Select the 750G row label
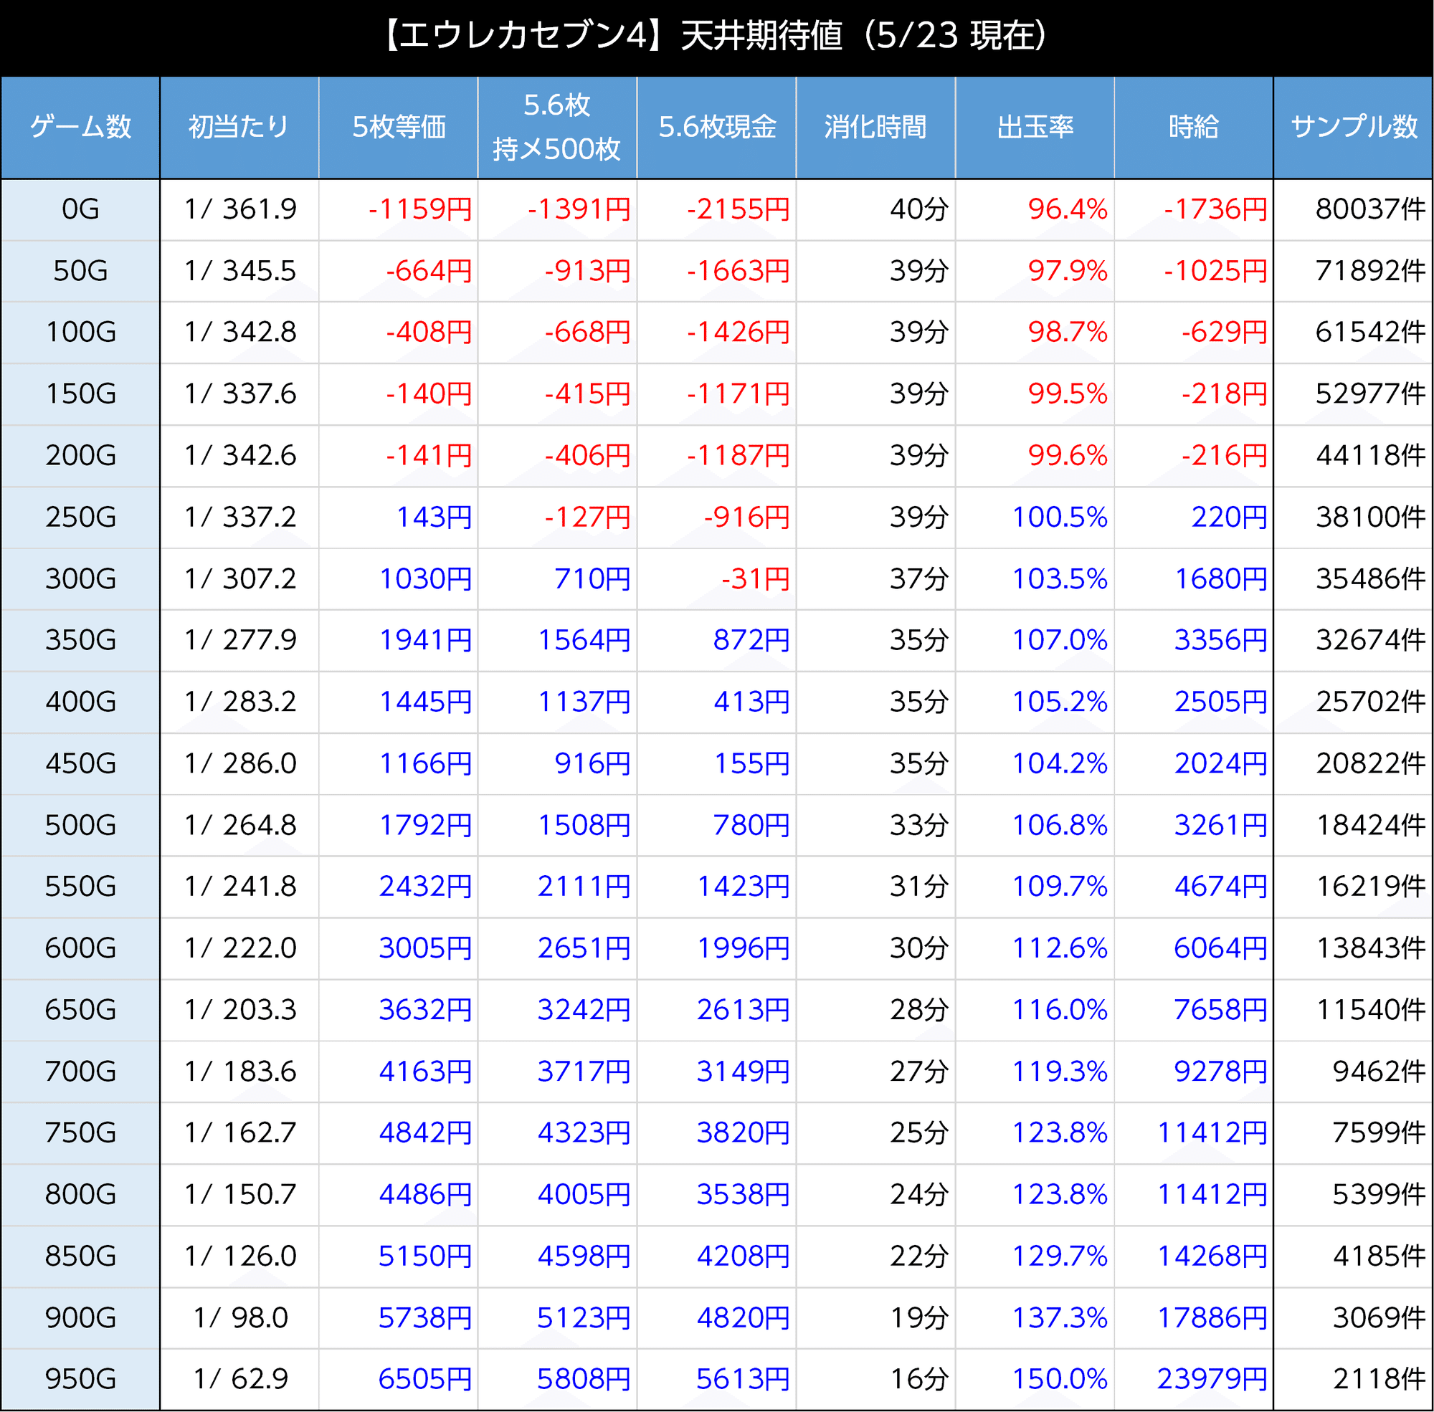This screenshot has width=1434, height=1412. (80, 1132)
